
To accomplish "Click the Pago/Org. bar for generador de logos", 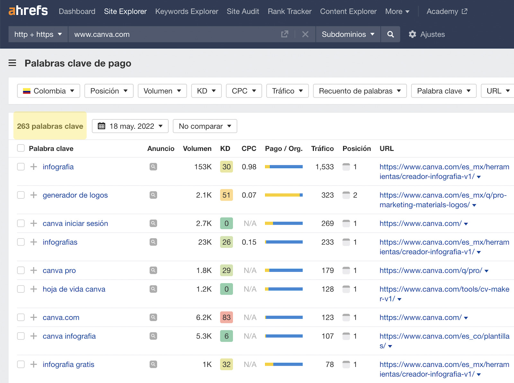I will [x=284, y=195].
